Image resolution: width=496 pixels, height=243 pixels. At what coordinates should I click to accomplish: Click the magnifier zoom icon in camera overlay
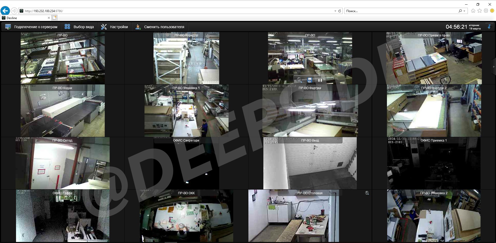tap(299, 80)
